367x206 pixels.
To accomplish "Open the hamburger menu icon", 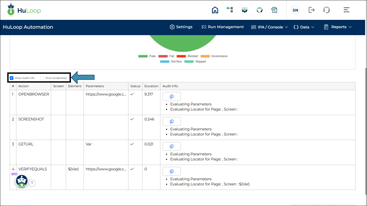I will tap(346, 10).
